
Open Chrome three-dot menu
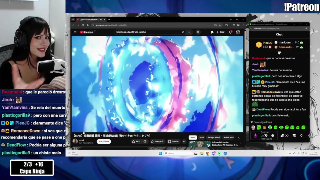(243, 25)
